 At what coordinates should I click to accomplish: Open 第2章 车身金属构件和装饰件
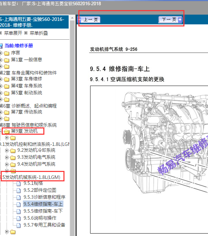(x=28, y=73)
